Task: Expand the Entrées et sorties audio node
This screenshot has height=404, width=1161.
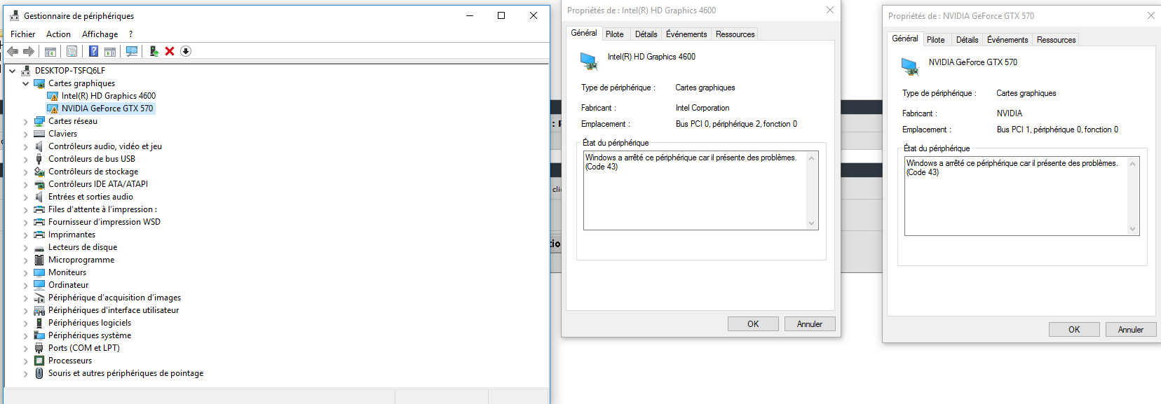Action: click(x=26, y=197)
